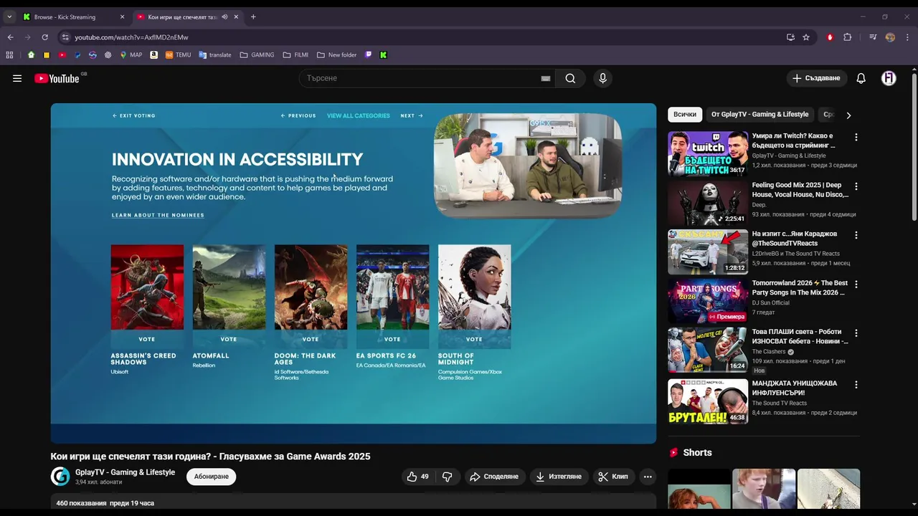This screenshot has height=516, width=918.
Task: Open the Kick bookmark icon
Action: (384, 54)
